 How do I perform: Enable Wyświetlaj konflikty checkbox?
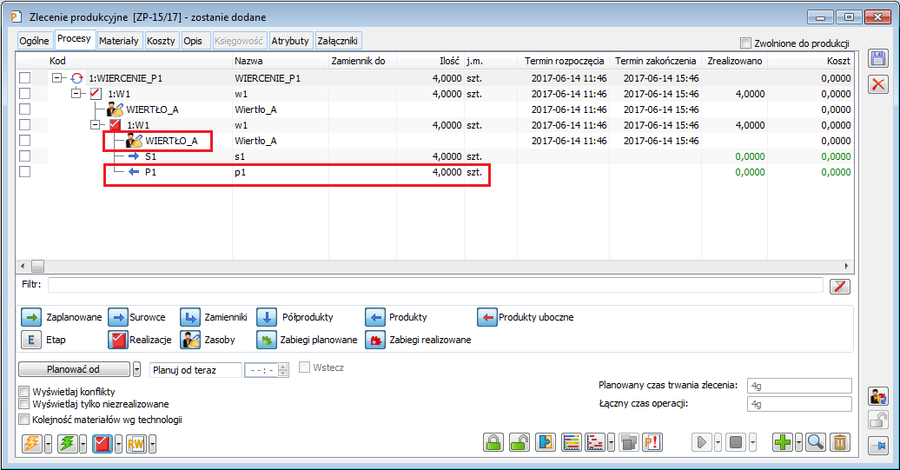click(x=23, y=392)
